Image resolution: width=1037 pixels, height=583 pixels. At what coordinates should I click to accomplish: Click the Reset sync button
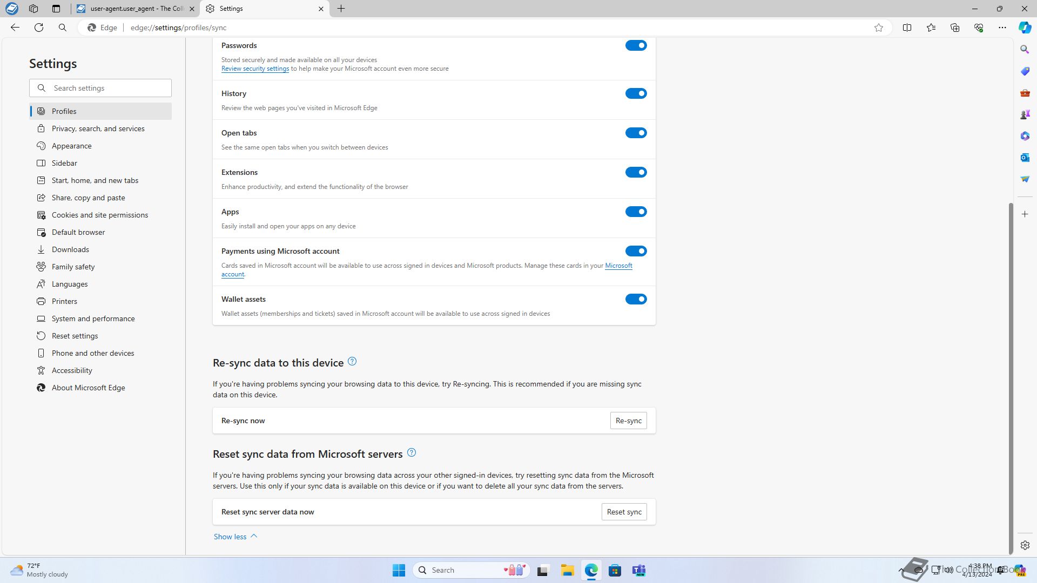(x=624, y=512)
